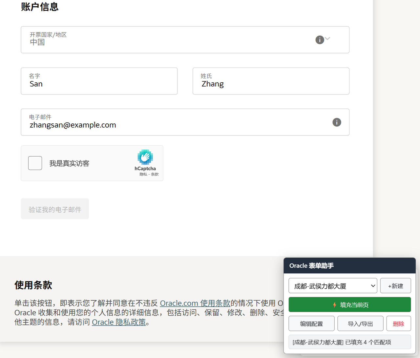The width and height of the screenshot is (420, 358).
Task: Click the +新建 button
Action: tap(395, 286)
